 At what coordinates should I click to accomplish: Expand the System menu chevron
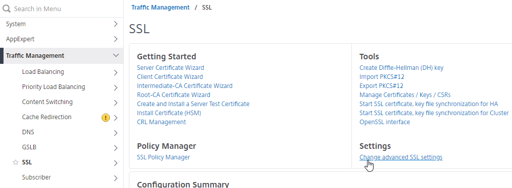coord(116,24)
